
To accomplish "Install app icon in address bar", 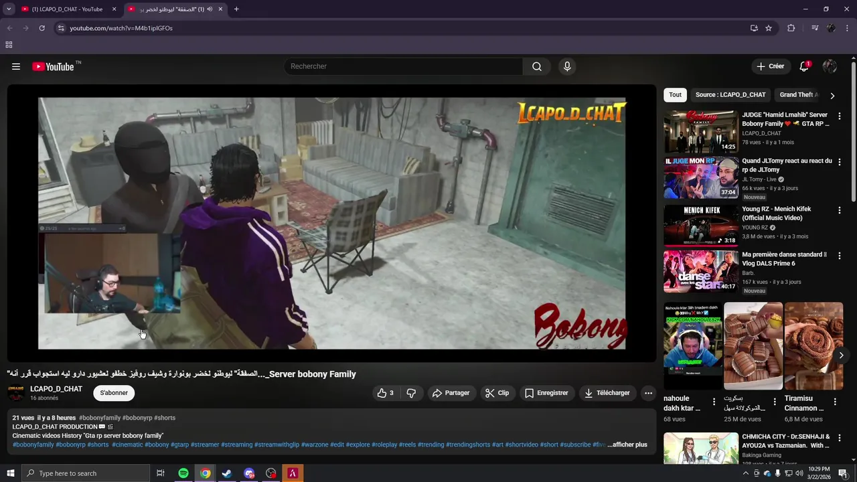I will pos(754,28).
